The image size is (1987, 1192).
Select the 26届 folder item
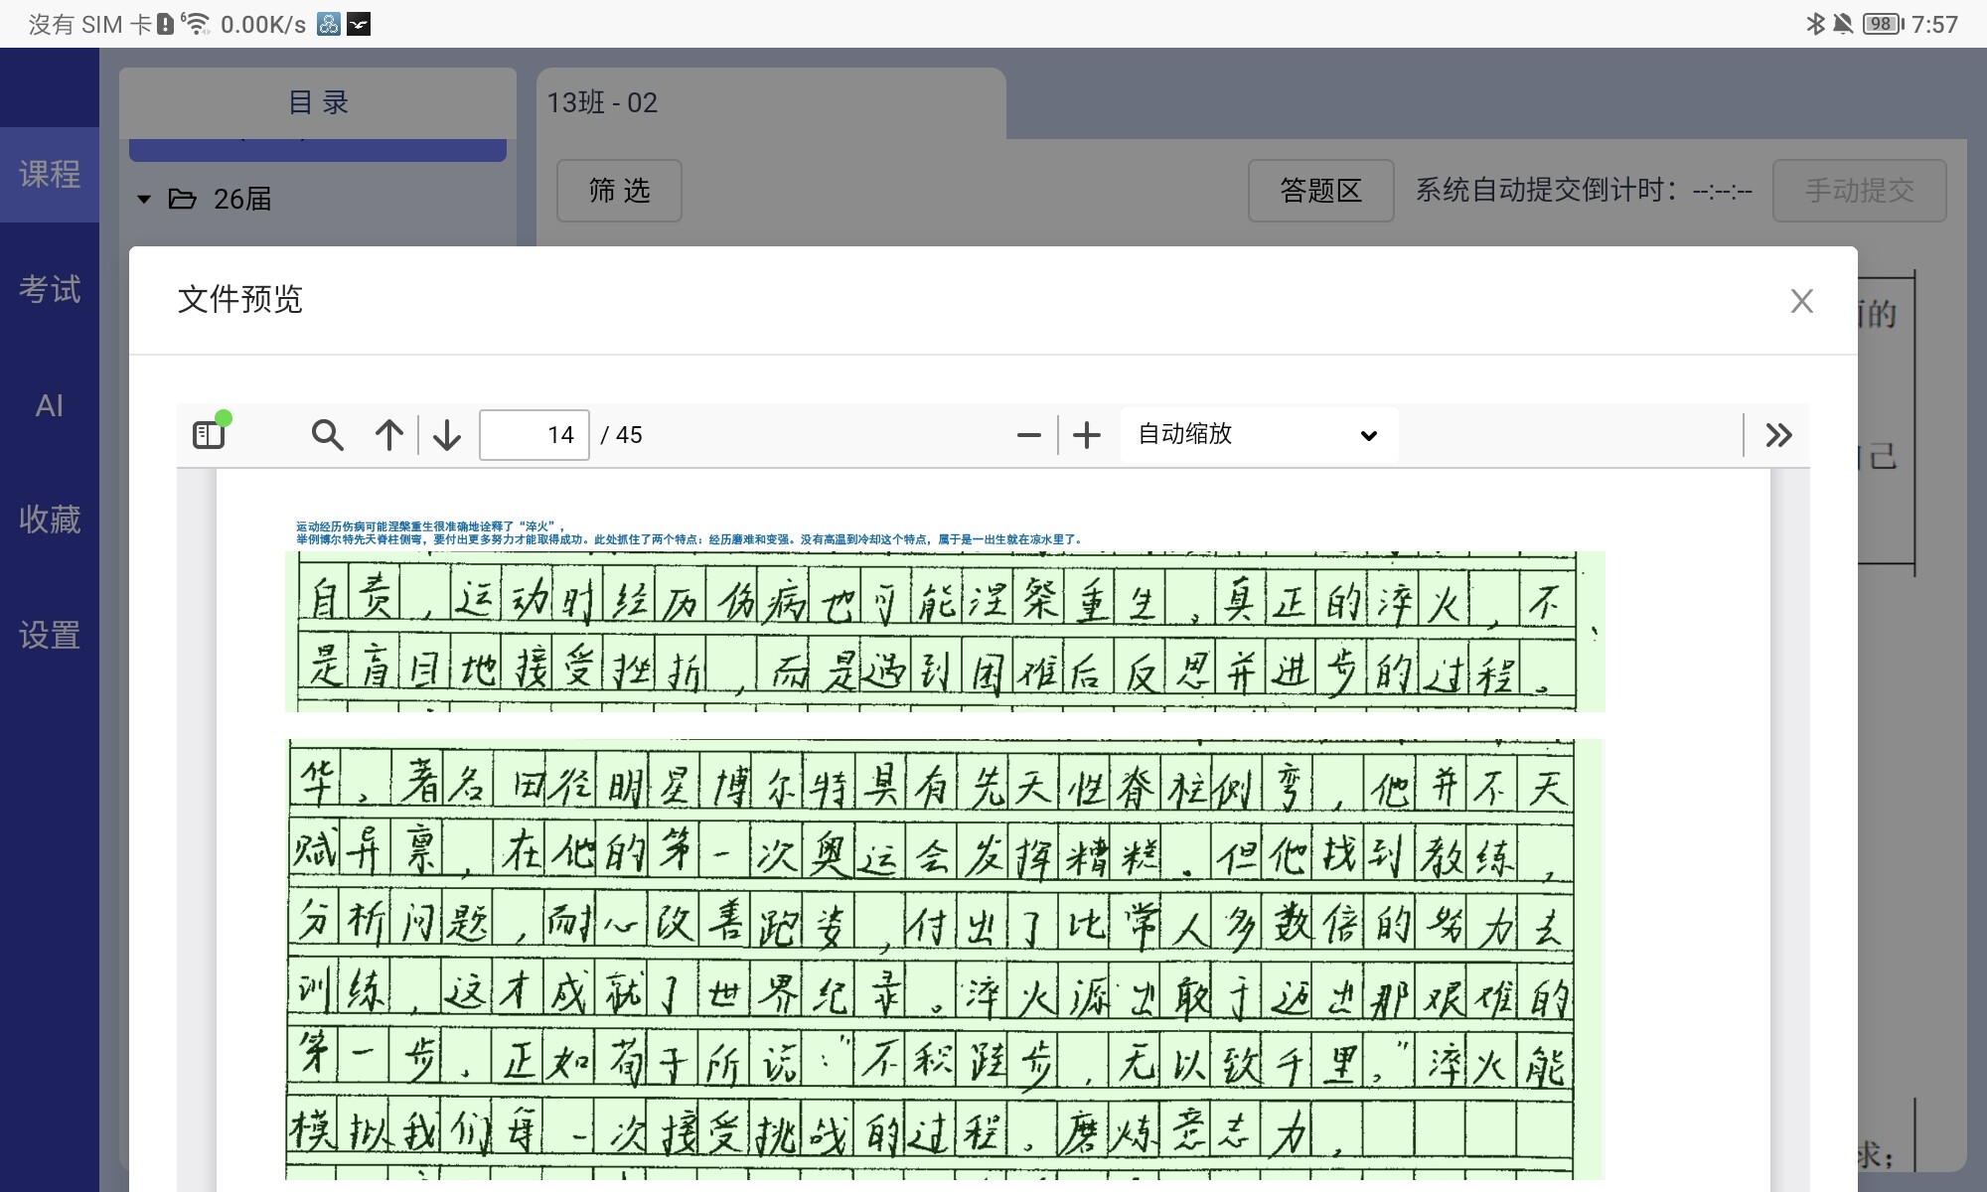tap(241, 200)
